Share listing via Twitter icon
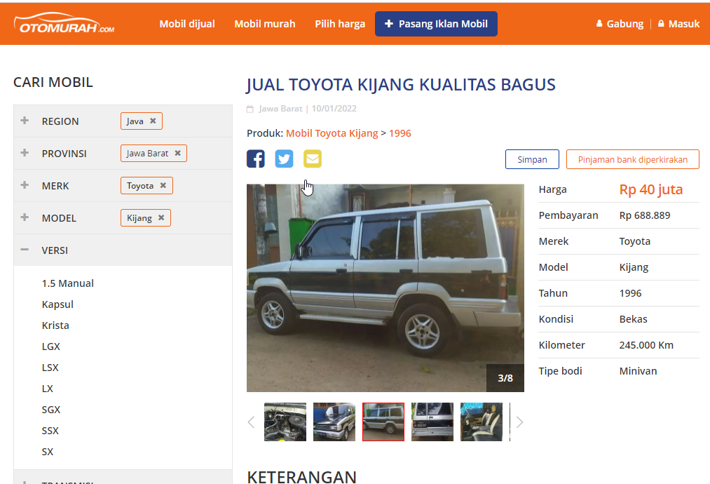The height and width of the screenshot is (484, 710). (284, 159)
